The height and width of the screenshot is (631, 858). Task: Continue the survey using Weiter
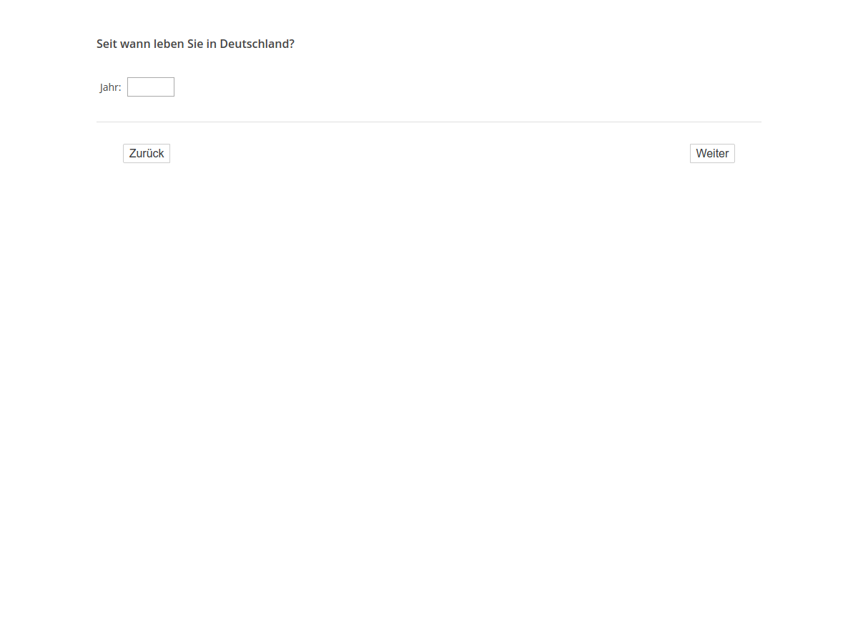tap(711, 153)
